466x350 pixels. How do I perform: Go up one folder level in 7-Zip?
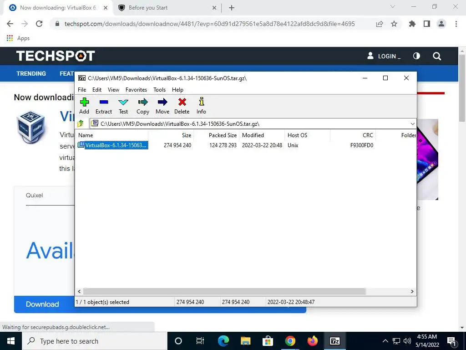click(x=81, y=124)
